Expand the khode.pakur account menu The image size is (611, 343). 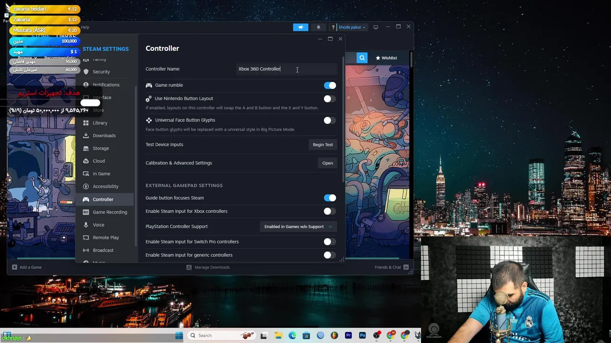point(352,27)
